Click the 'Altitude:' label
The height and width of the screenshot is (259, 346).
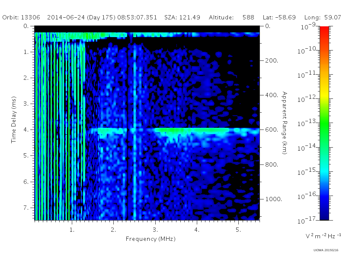[x=221, y=17]
